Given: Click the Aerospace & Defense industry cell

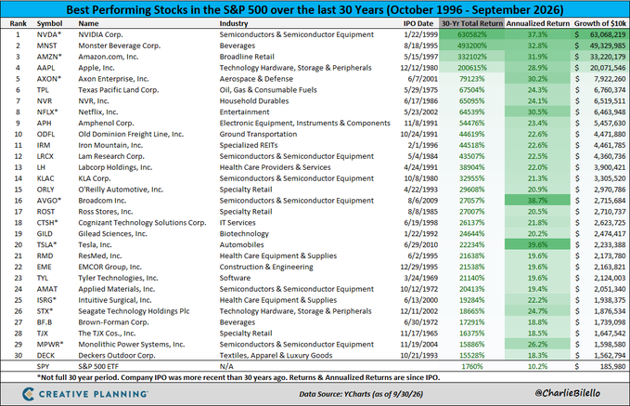Looking at the screenshot, I should 256,79.
